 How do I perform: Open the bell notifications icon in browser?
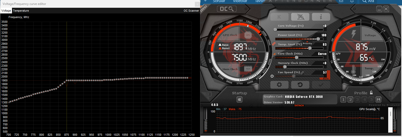352,1
